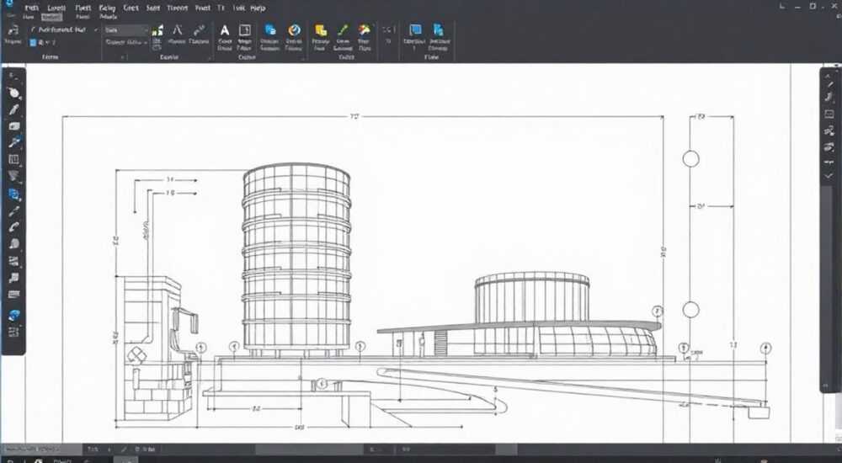Open the Help menu
842x463 pixels.
tap(258, 8)
